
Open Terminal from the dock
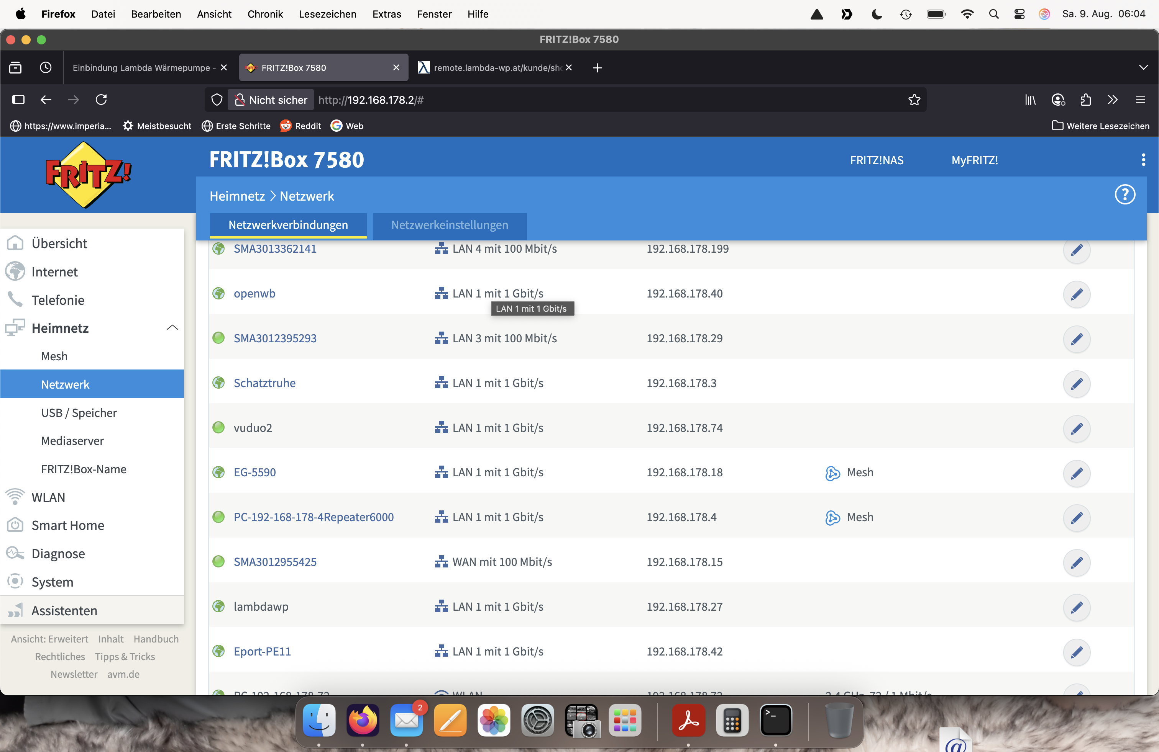775,720
